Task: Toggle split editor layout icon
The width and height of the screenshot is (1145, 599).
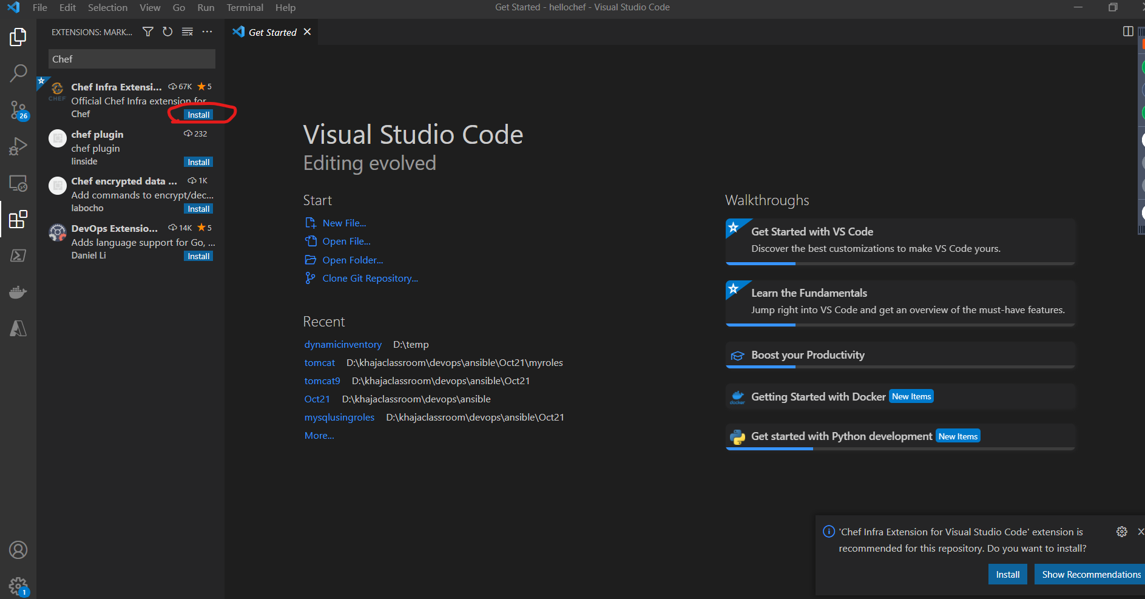Action: [1128, 32]
